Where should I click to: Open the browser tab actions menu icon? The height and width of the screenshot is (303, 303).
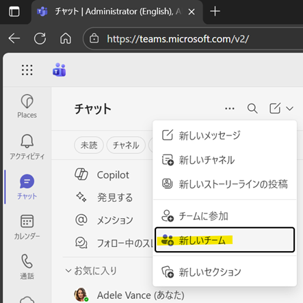tap(14, 12)
